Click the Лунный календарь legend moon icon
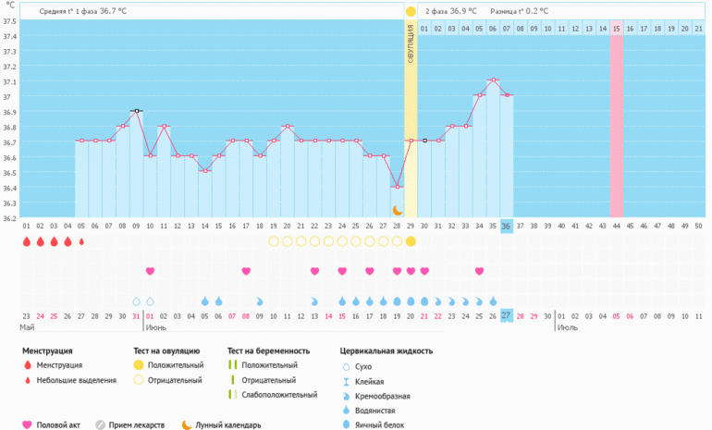Screen dimensions: 712x430 [x=185, y=425]
